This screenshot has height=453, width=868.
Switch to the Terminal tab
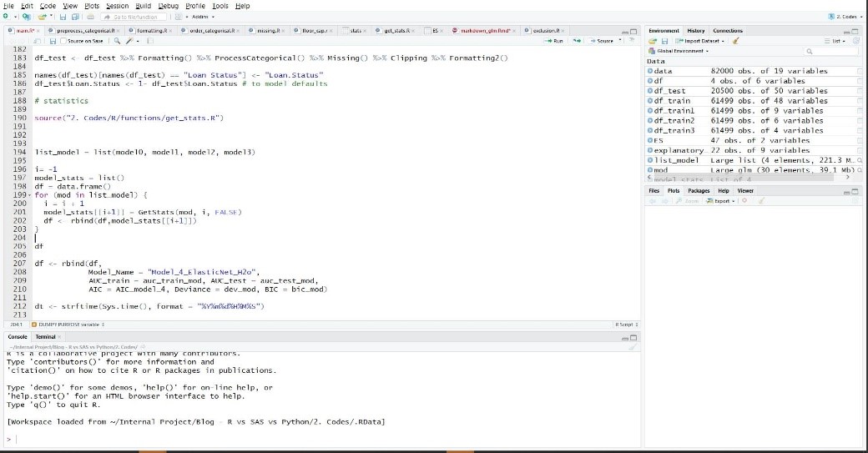pos(45,337)
